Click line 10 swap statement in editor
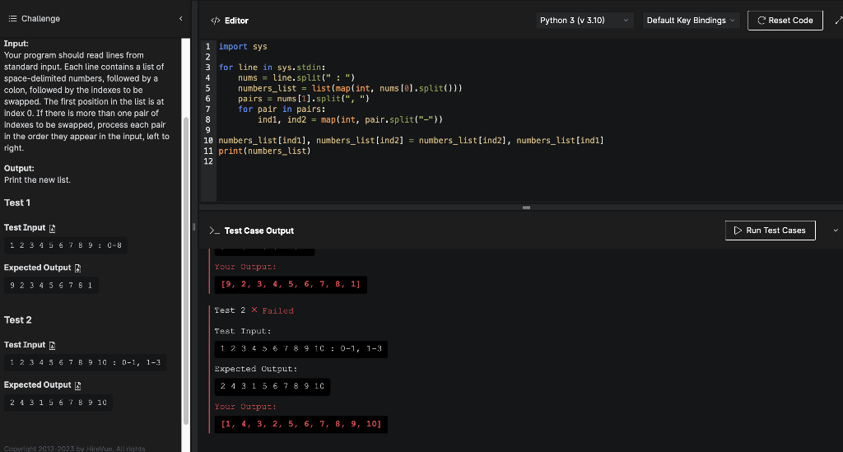The height and width of the screenshot is (452, 843). 411,141
